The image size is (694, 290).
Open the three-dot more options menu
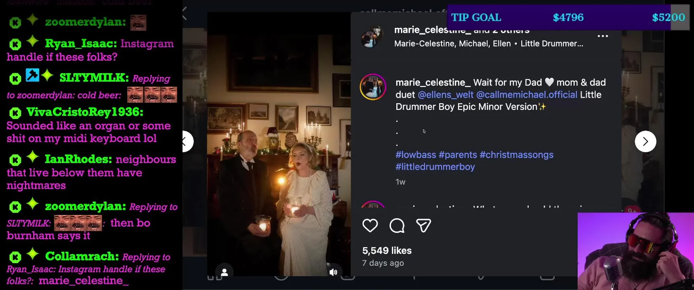(602, 36)
